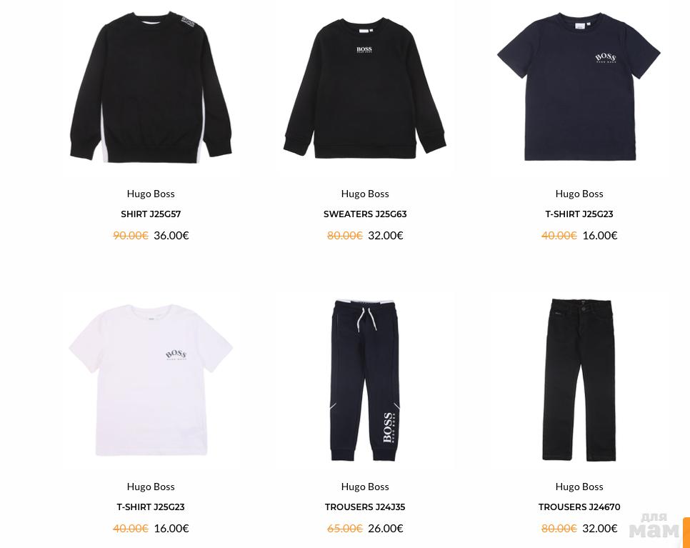Open the navy T-SHIRT J25G23 image
Viewport: 690px width, 548px height.
click(x=579, y=86)
